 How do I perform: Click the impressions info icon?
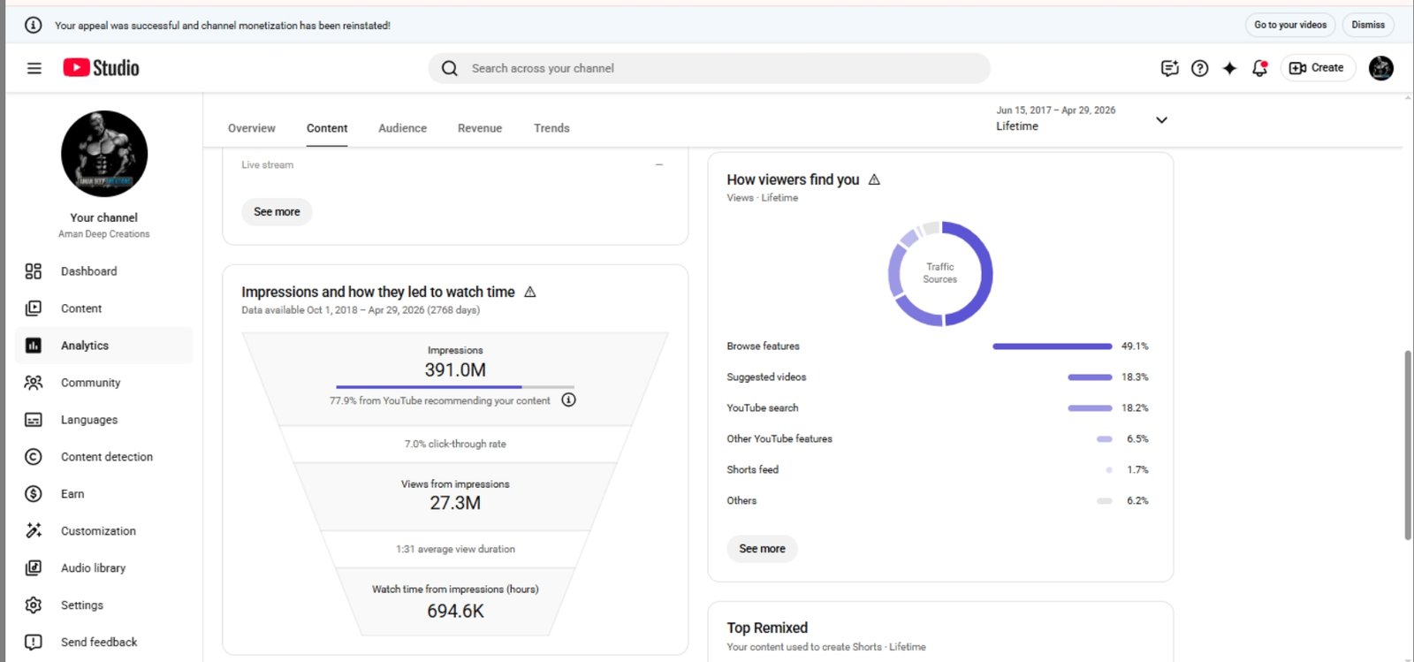569,400
